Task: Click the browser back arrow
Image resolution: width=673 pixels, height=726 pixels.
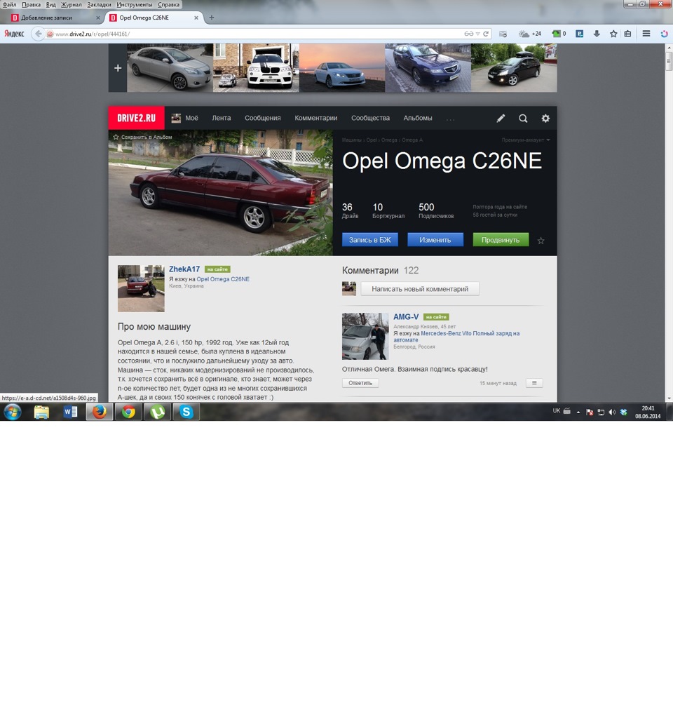Action: [38, 34]
